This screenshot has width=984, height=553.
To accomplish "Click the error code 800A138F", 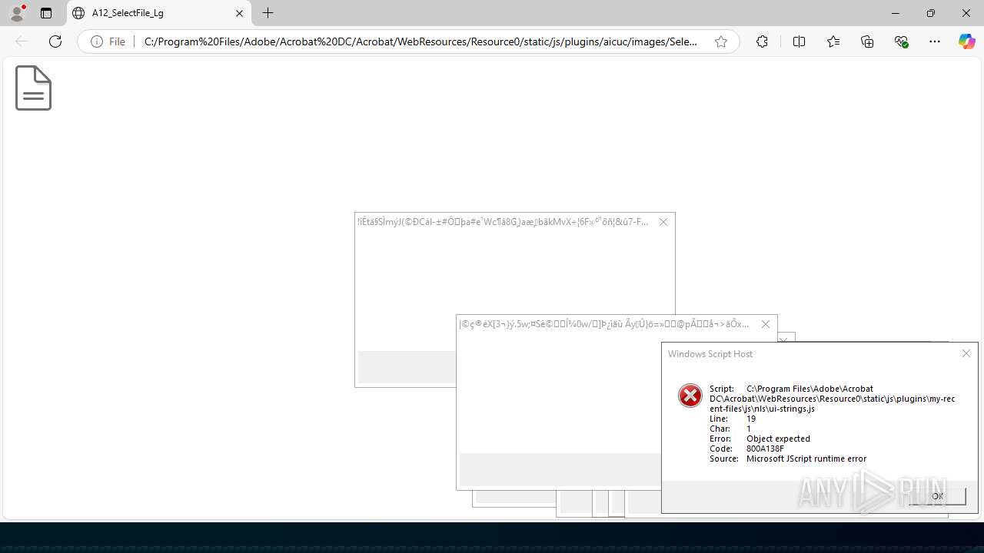I will point(765,449).
